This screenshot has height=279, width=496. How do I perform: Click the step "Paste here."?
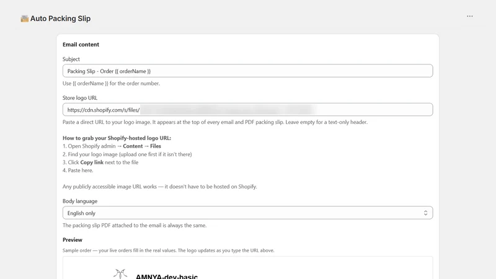[78, 170]
